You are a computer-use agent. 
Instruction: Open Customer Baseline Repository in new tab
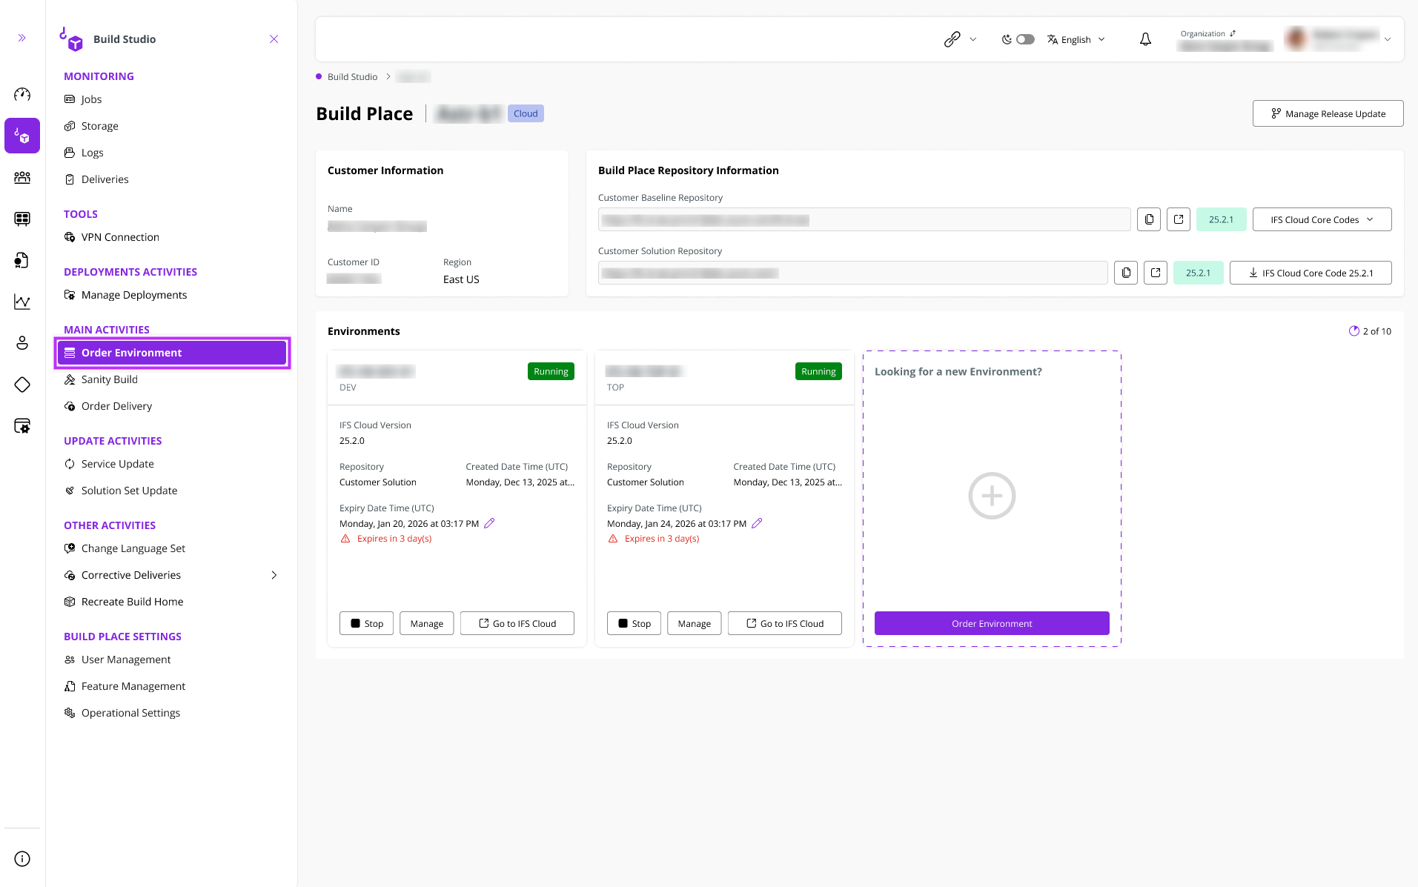1179,219
